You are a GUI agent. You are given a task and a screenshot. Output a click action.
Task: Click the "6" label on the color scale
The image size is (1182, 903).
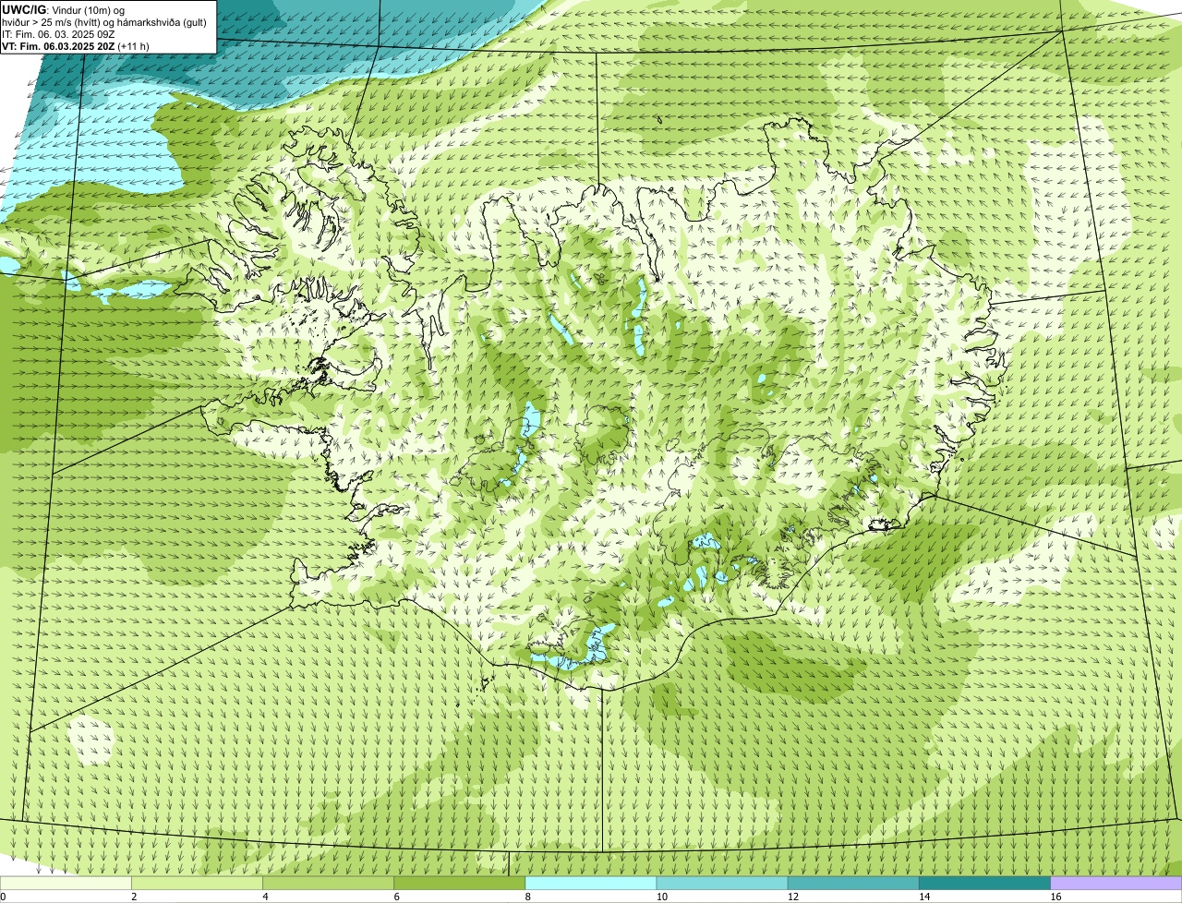[396, 897]
